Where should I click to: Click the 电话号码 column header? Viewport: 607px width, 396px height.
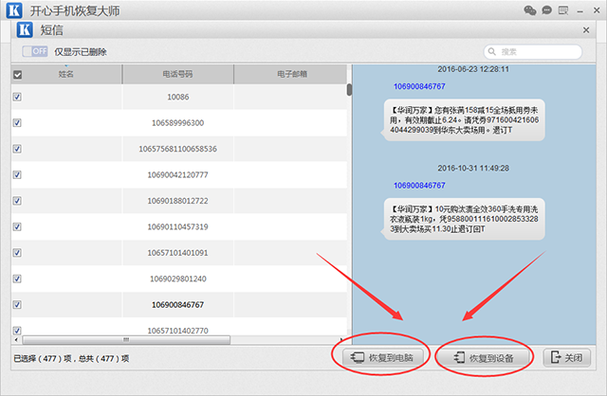coord(177,74)
